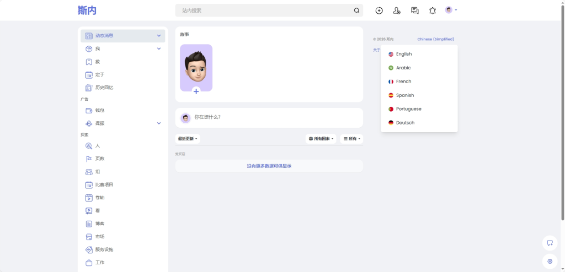
Task: Click 没有更多数据可供显示 button
Action: (269, 166)
